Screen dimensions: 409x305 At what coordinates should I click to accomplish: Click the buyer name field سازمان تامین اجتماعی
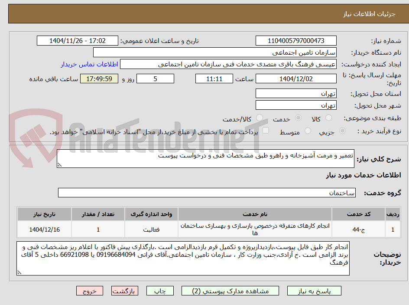coord(214,52)
